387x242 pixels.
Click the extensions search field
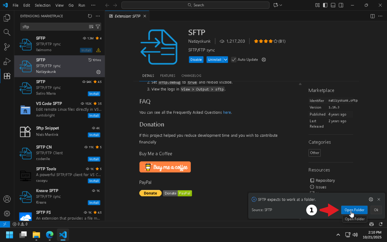pos(54,27)
